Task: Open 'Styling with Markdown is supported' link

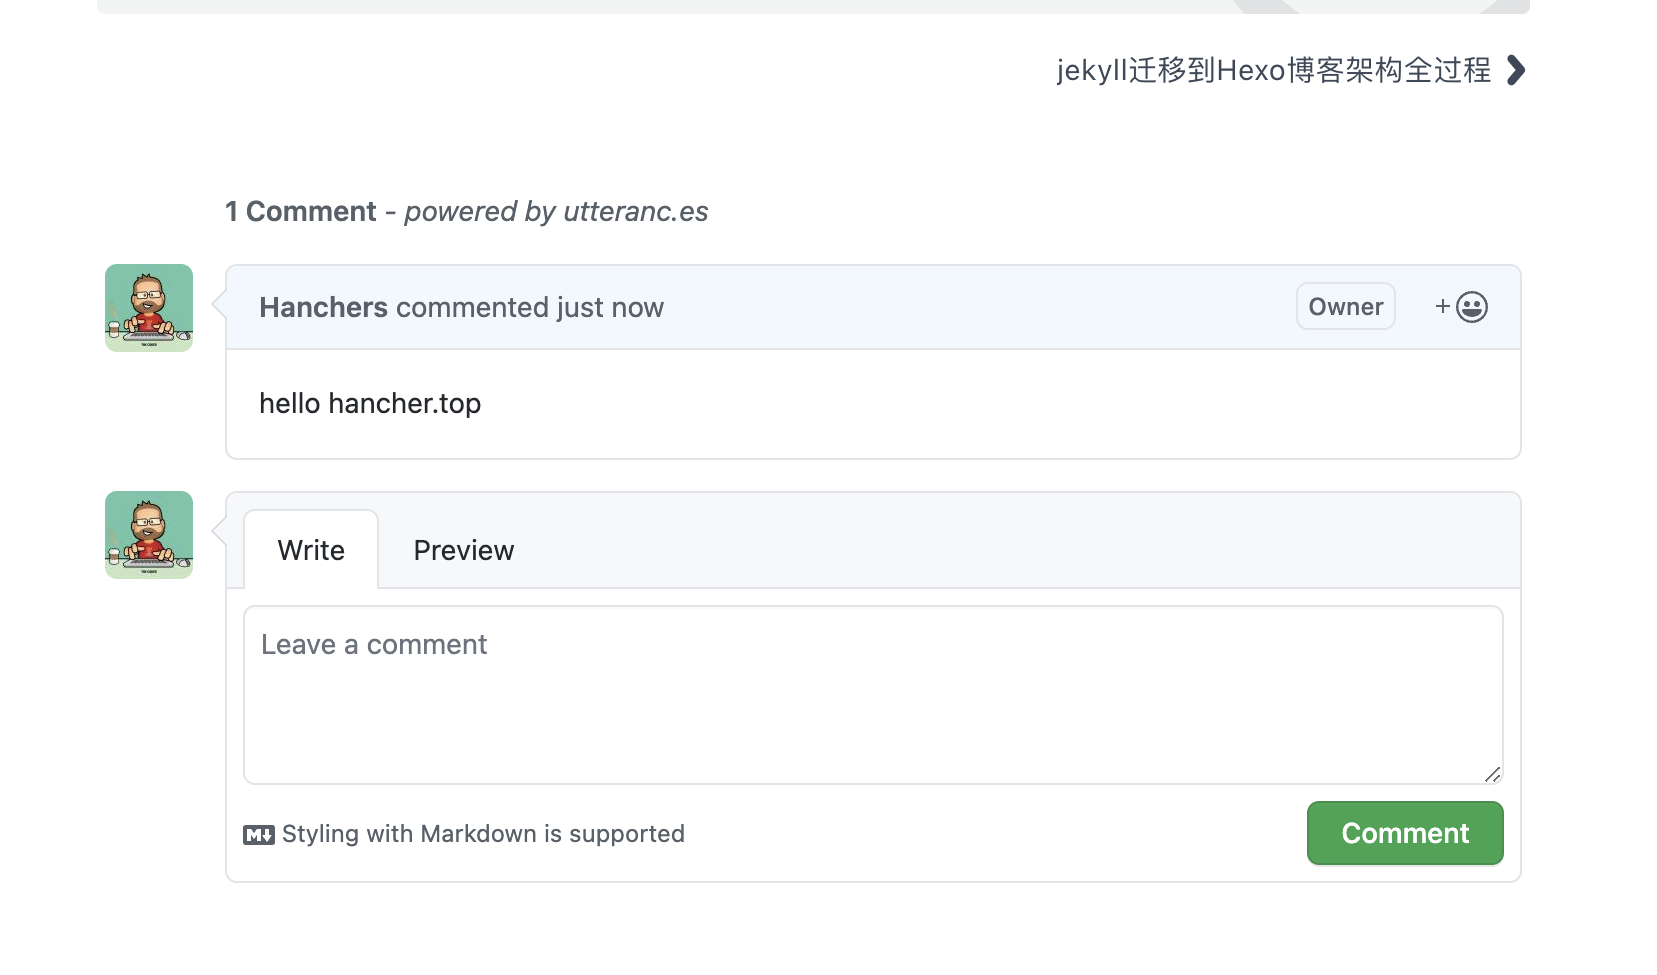Action: [483, 834]
